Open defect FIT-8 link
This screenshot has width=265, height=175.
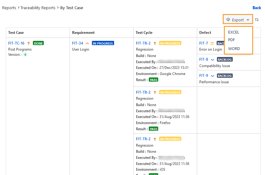click(x=204, y=59)
